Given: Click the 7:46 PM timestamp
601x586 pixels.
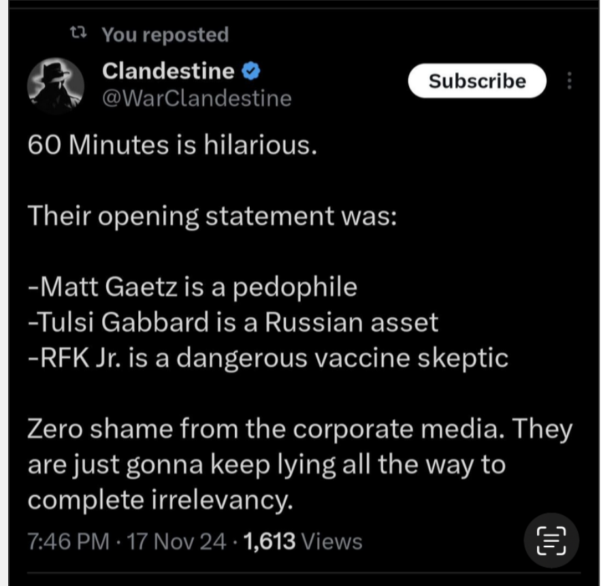Looking at the screenshot, I should click(x=68, y=542).
